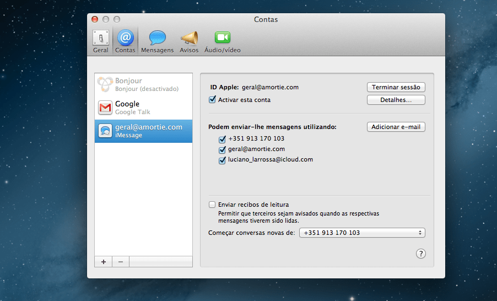The width and height of the screenshot is (497, 301).
Task: Click the iMessage account icon
Action: (105, 131)
